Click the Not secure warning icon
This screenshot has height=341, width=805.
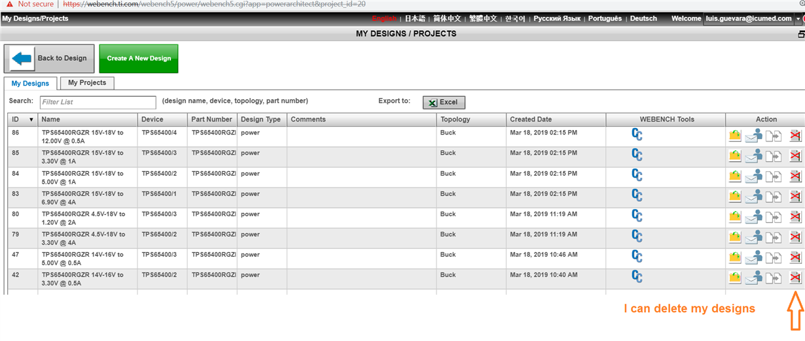[9, 4]
